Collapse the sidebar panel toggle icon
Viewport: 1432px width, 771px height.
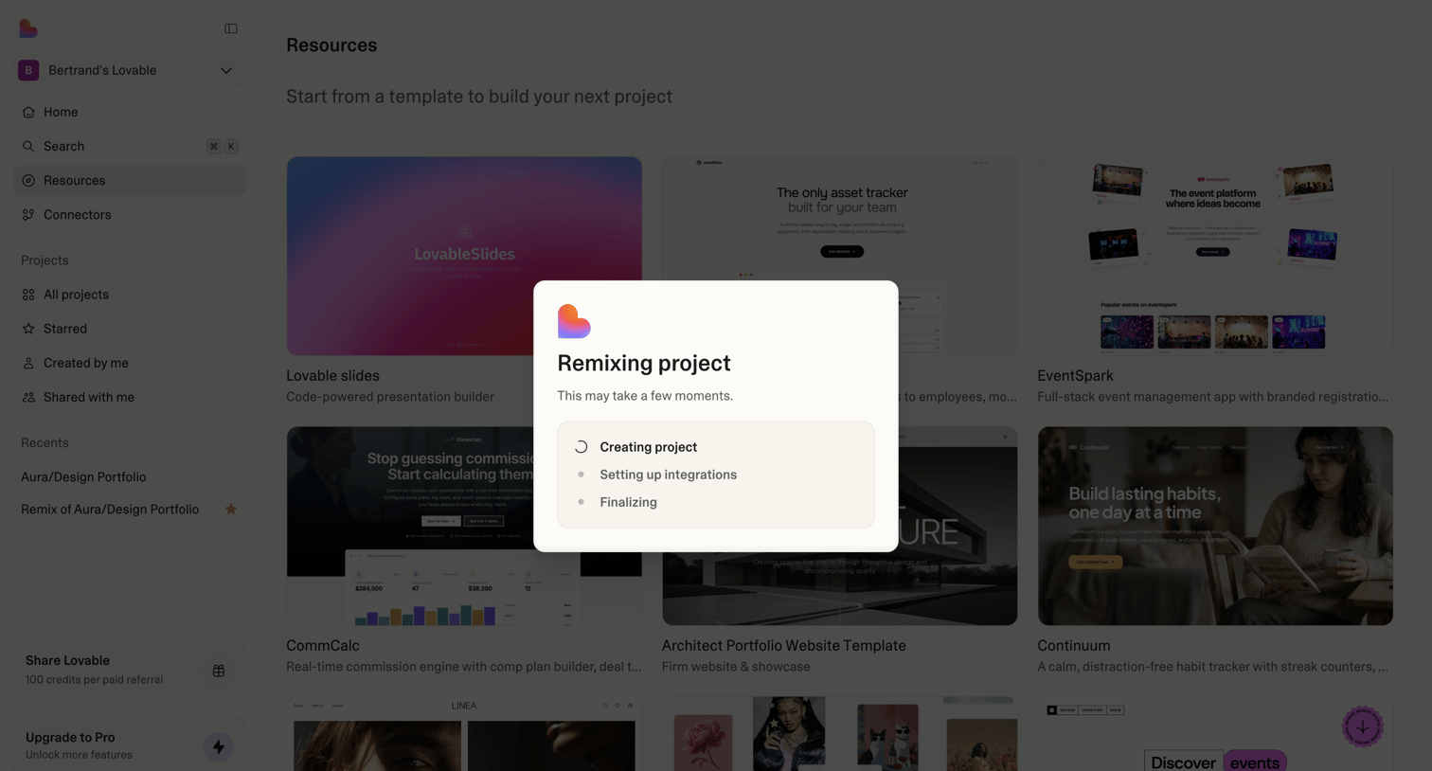[231, 28]
